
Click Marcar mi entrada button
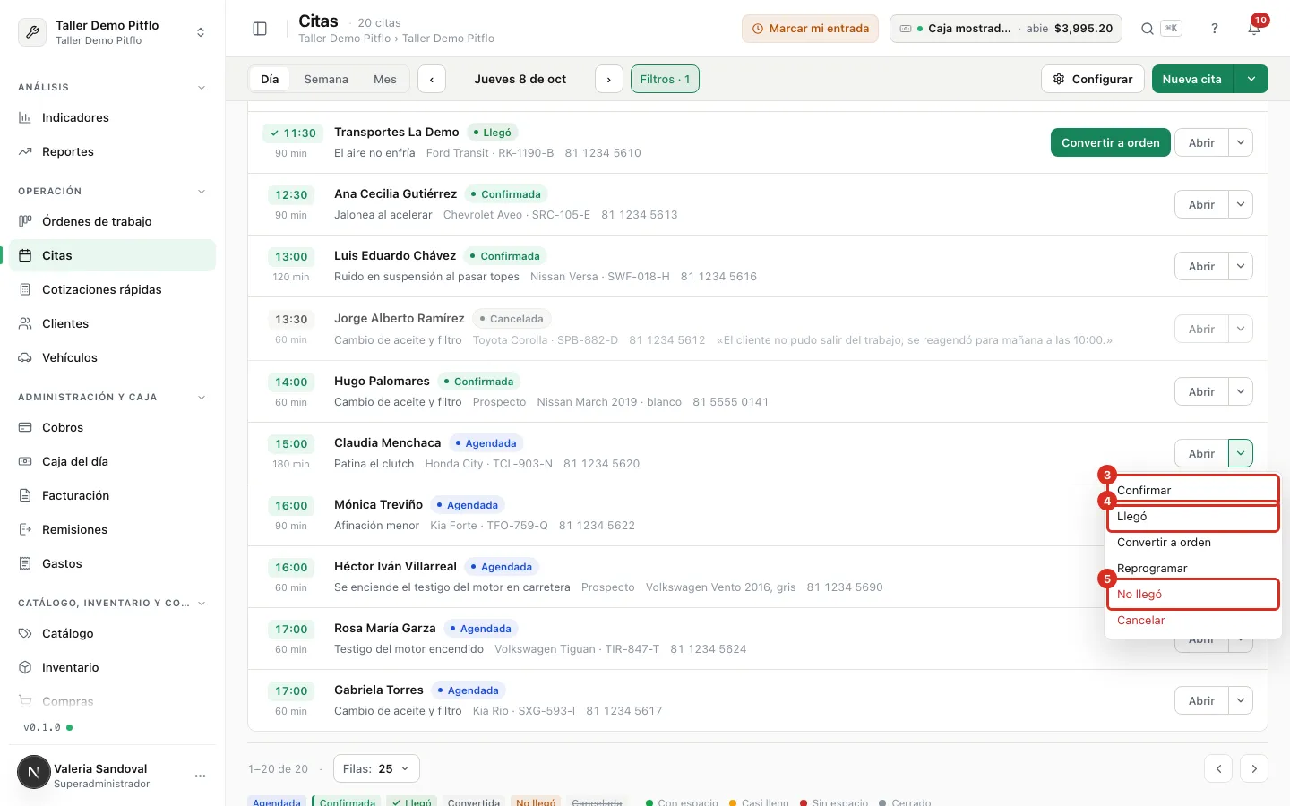[x=810, y=29]
